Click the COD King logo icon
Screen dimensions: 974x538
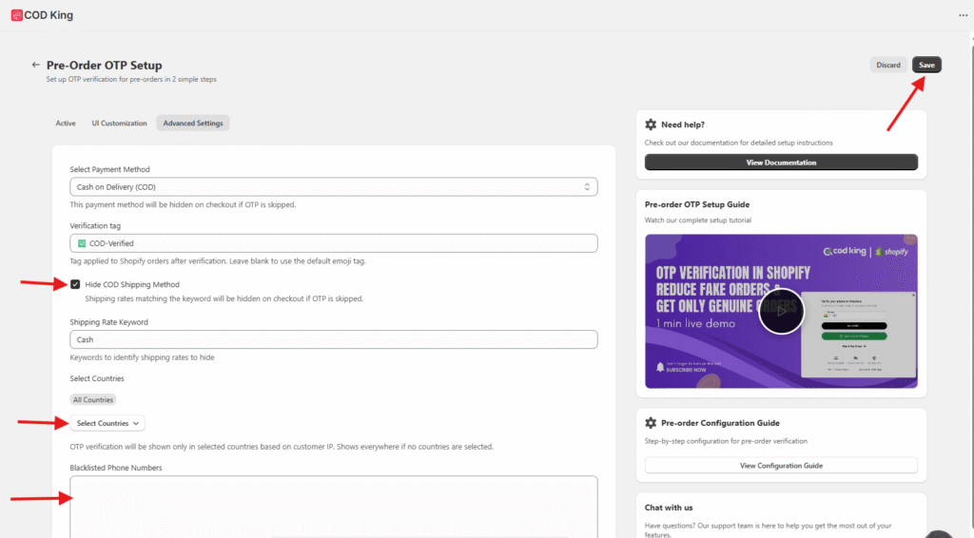pos(17,15)
